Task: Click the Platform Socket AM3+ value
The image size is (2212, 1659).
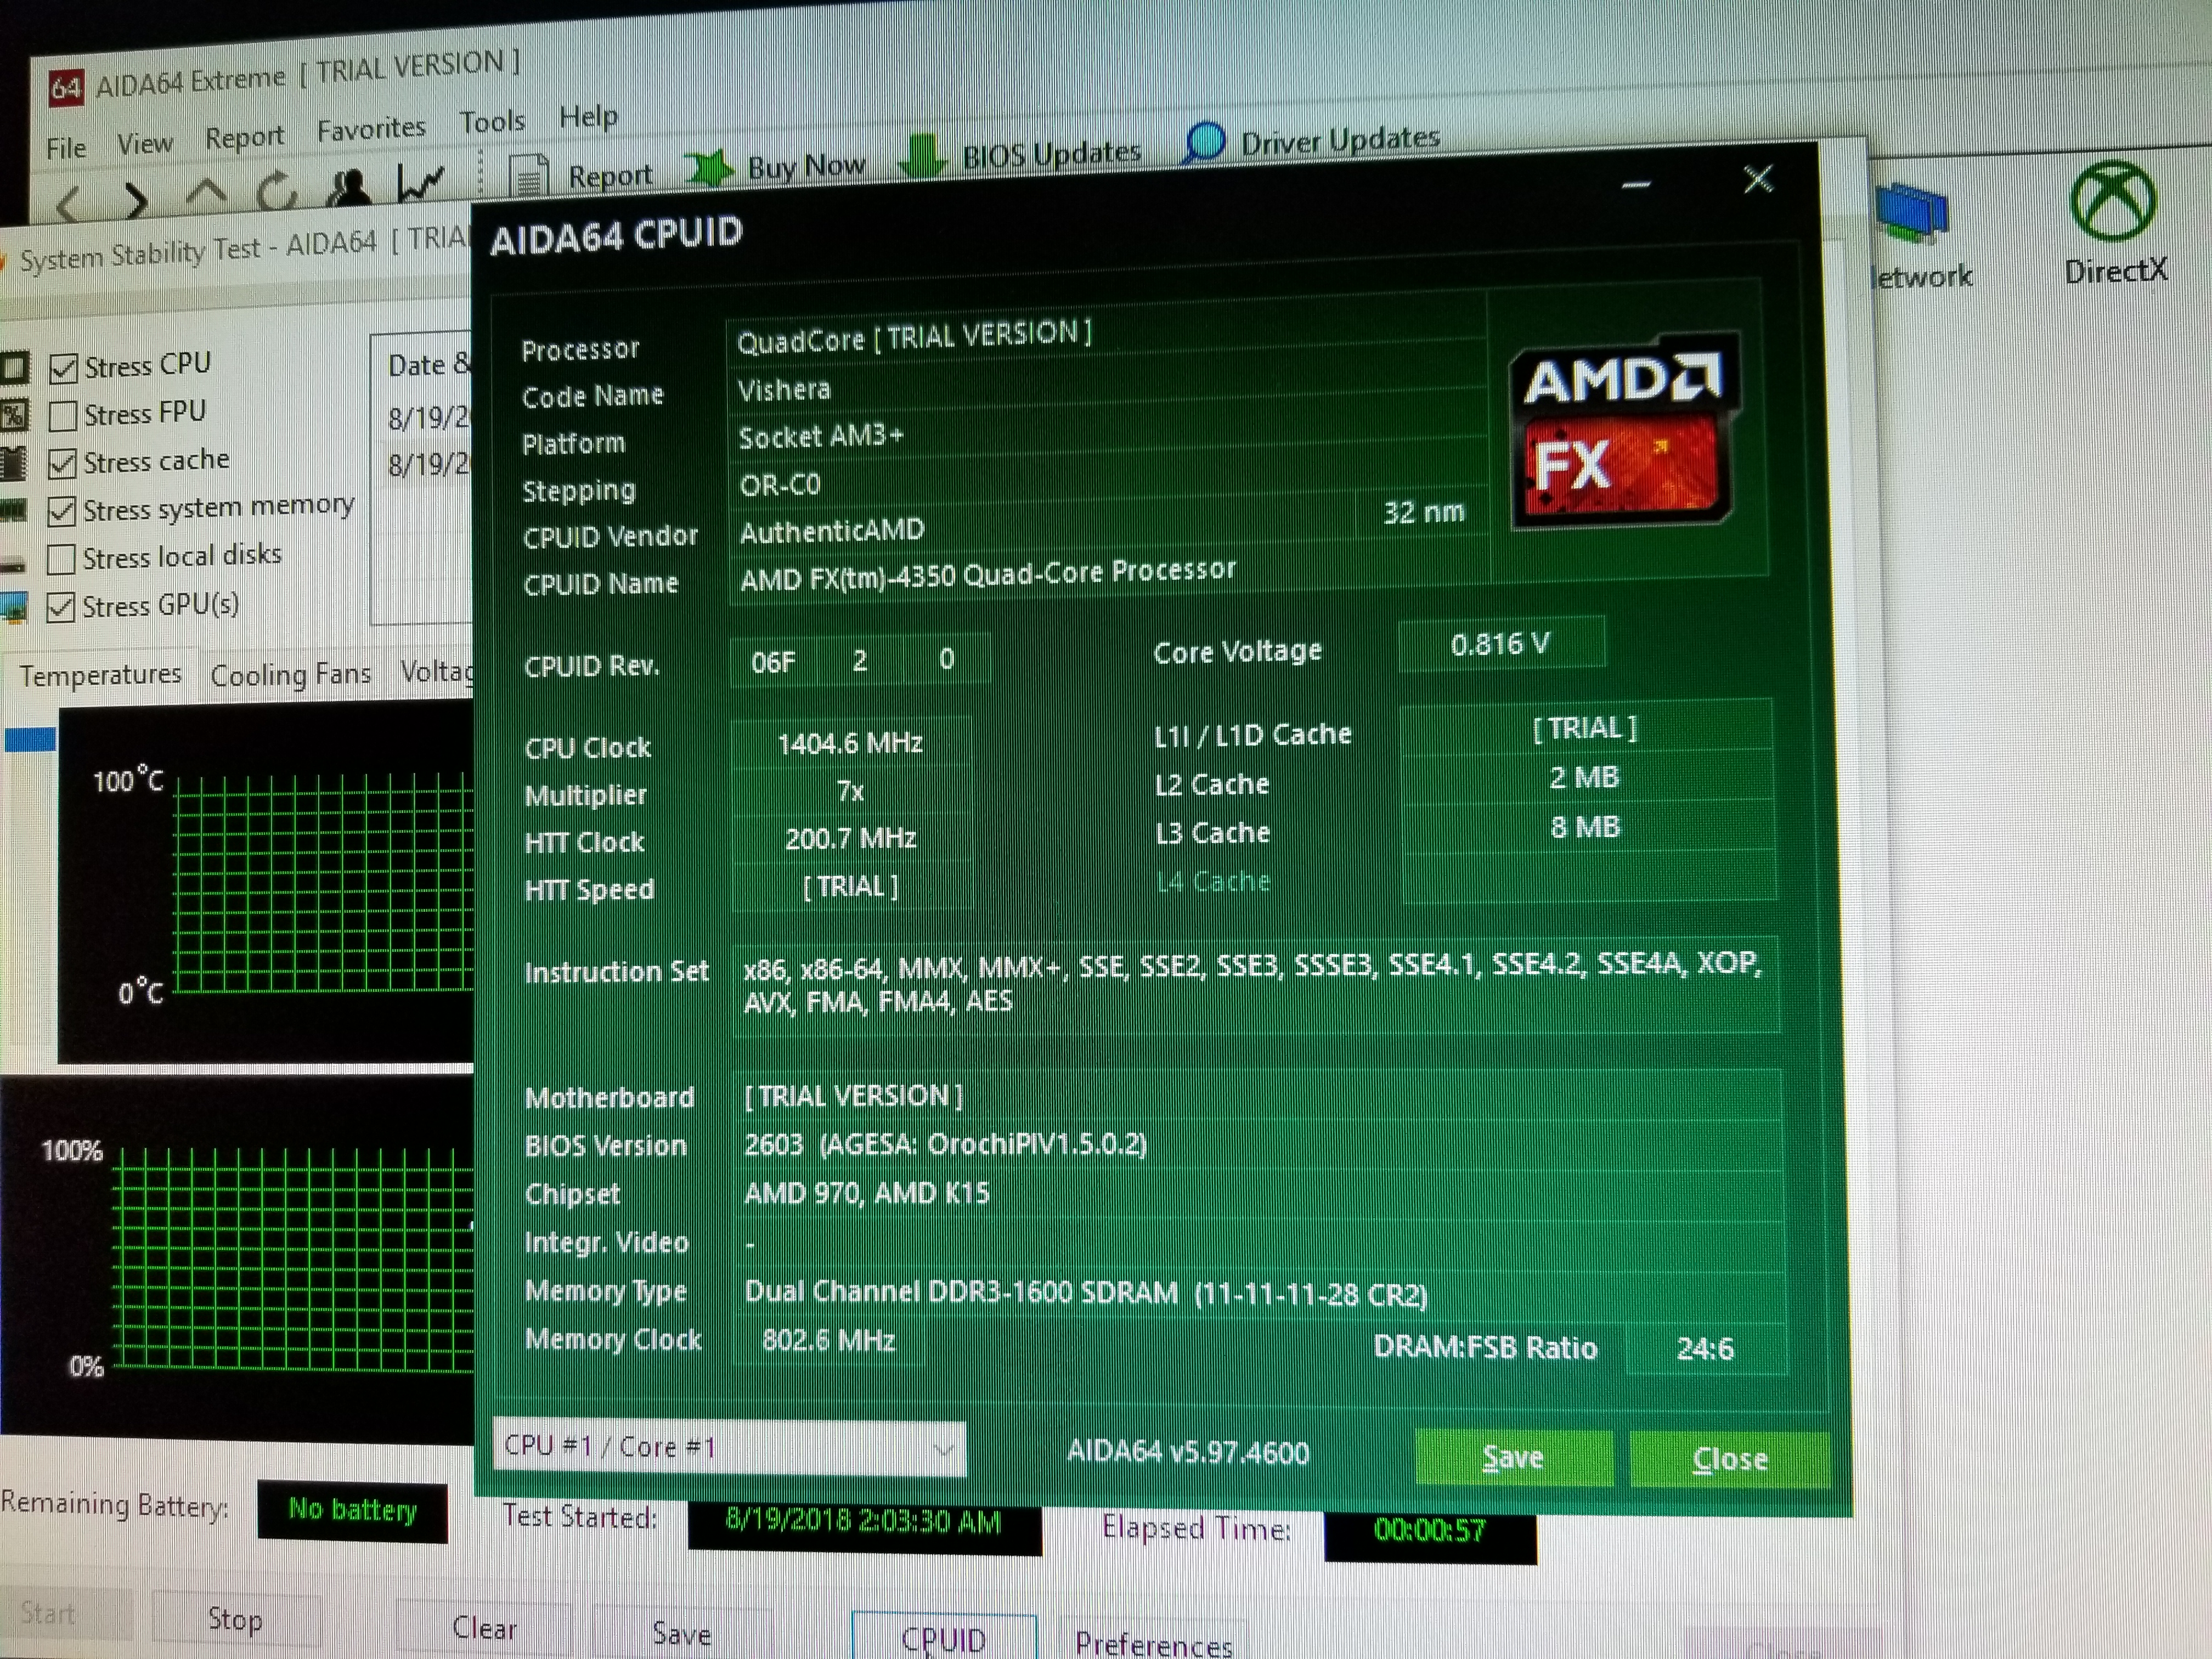Action: coord(821,437)
